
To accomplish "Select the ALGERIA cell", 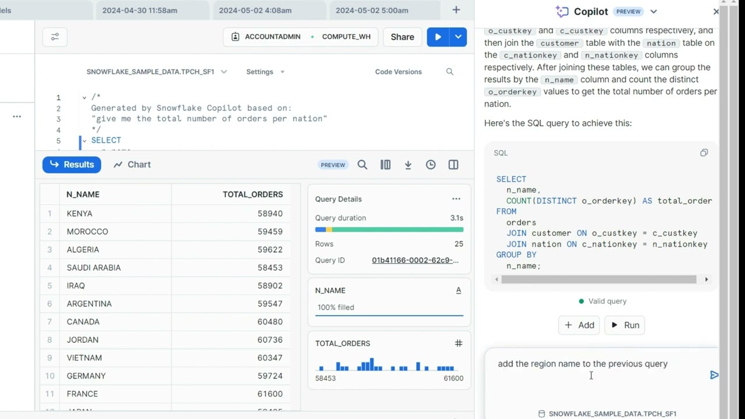I will [115, 250].
